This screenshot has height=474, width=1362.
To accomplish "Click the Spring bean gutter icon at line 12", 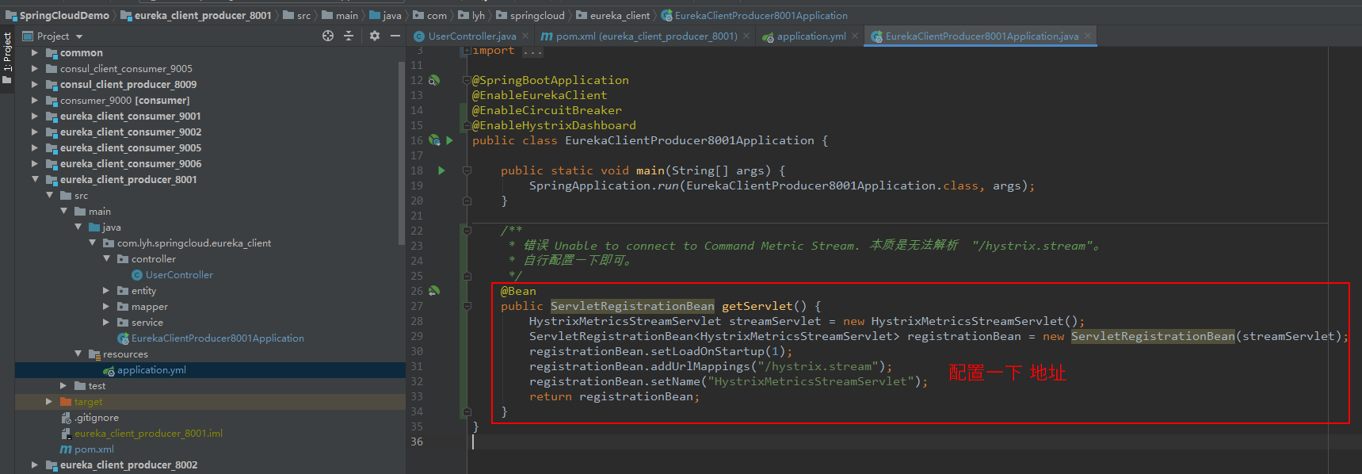I will tap(433, 80).
